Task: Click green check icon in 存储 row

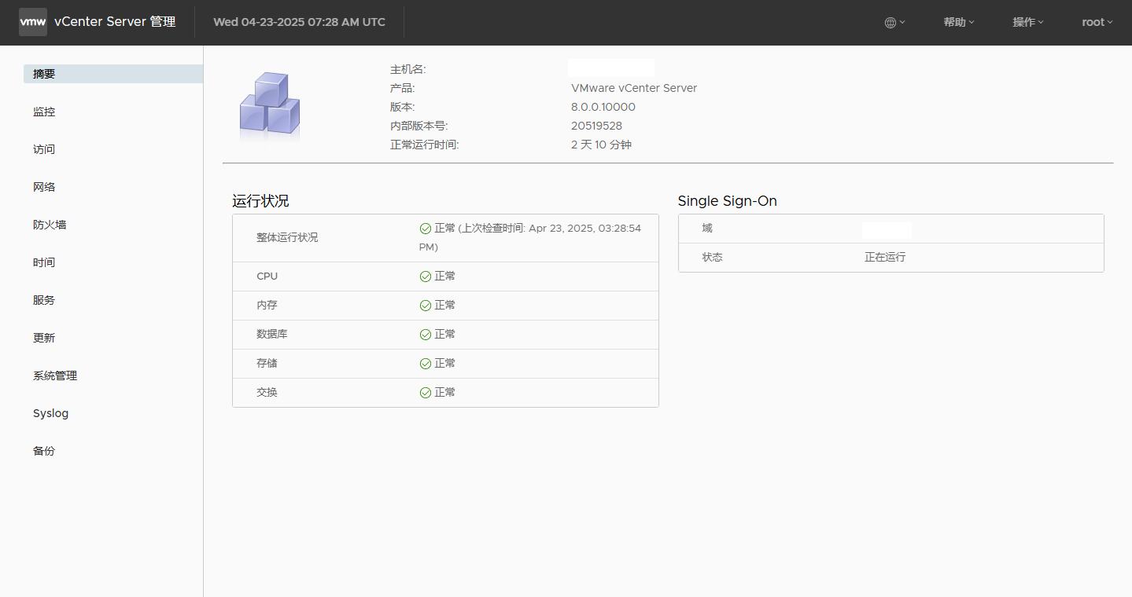Action: (x=426, y=364)
